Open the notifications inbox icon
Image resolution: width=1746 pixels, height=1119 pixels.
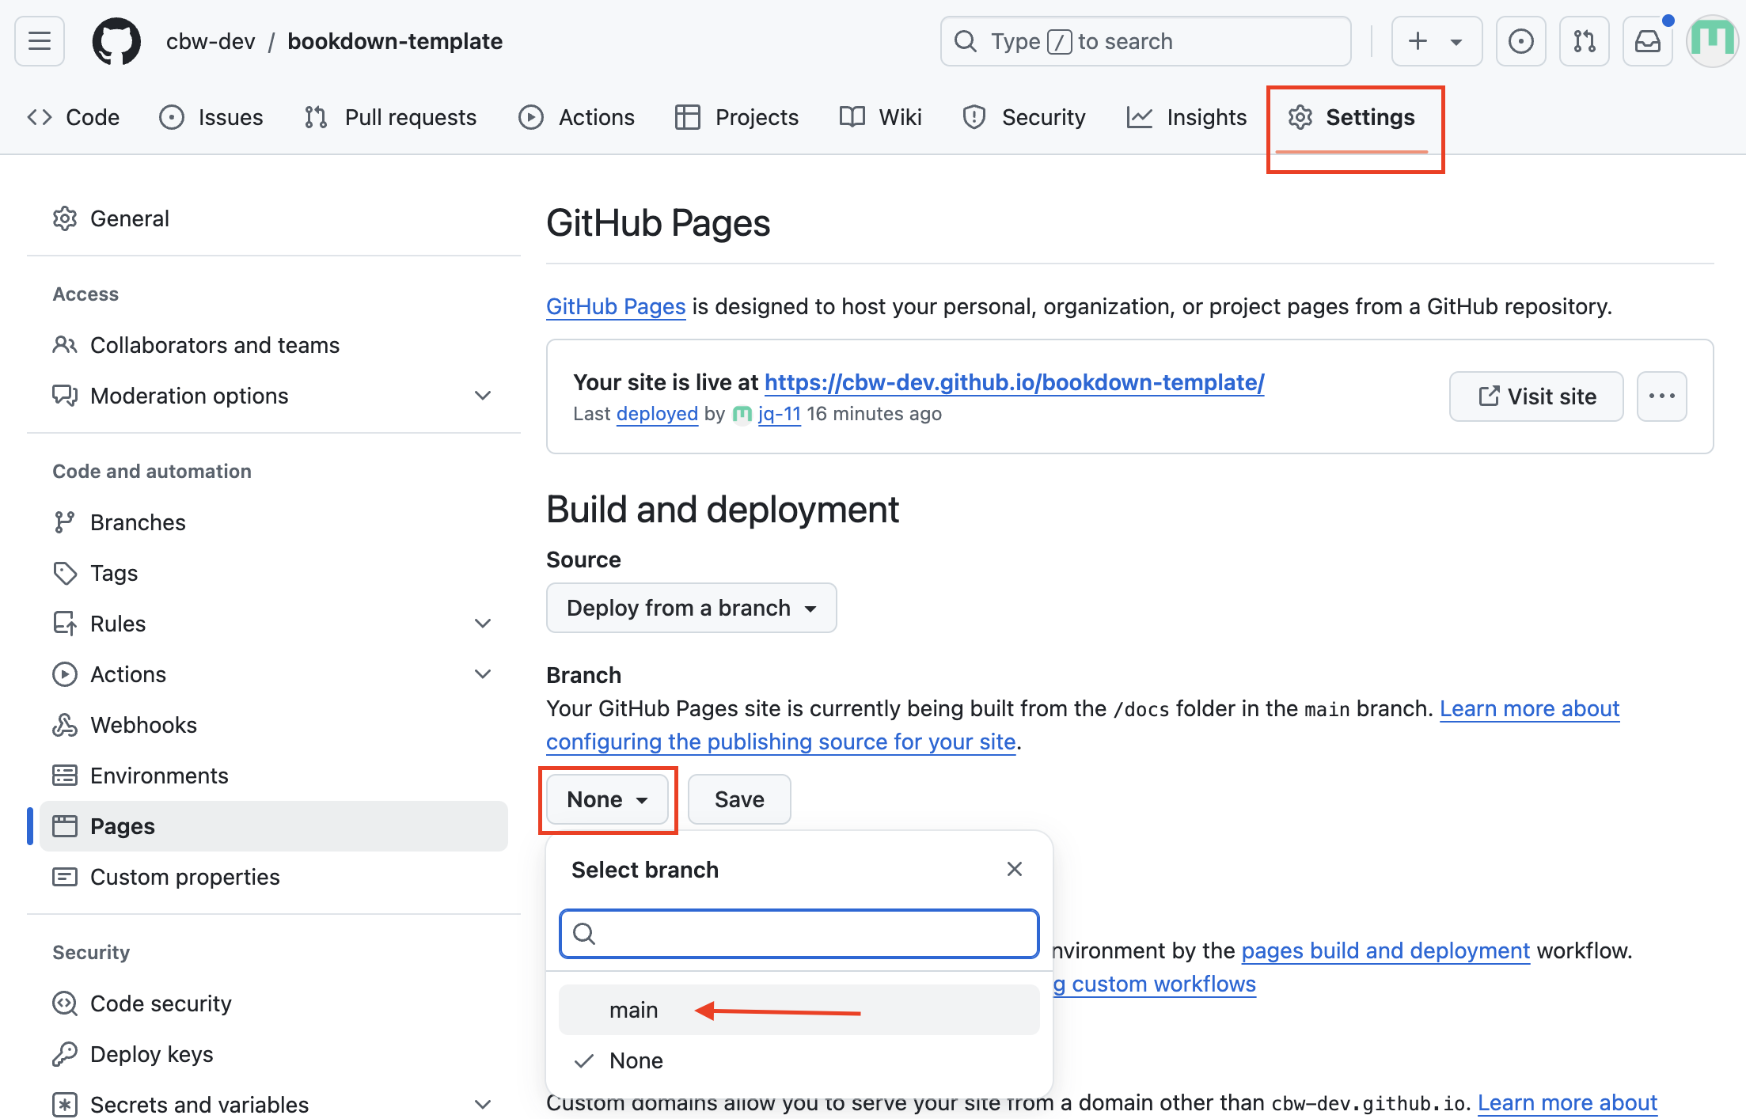[1647, 41]
